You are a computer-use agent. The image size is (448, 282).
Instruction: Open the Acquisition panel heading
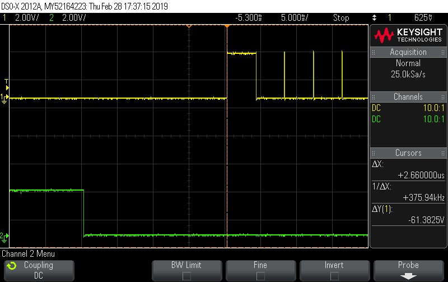pyautogui.click(x=408, y=52)
